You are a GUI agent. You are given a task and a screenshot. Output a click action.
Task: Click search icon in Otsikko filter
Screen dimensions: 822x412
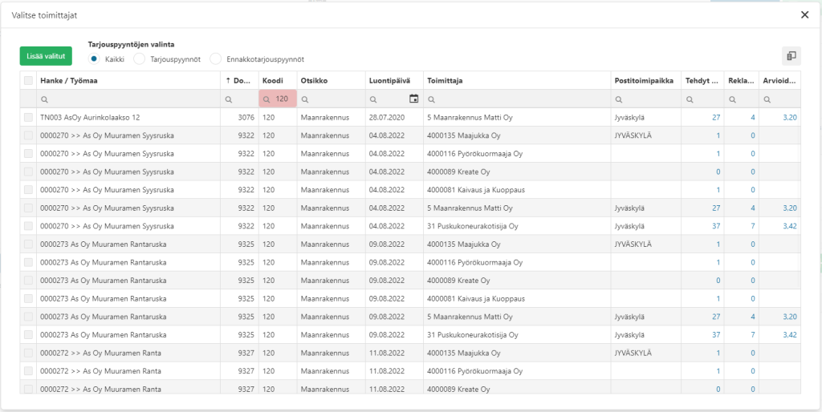(304, 99)
